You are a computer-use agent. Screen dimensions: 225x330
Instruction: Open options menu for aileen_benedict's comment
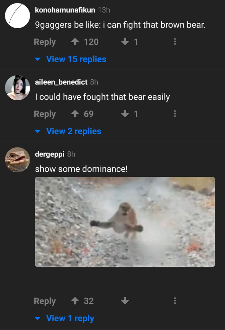[x=175, y=114]
